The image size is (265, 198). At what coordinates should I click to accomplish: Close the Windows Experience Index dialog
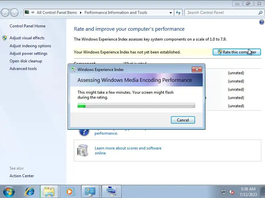click(197, 69)
